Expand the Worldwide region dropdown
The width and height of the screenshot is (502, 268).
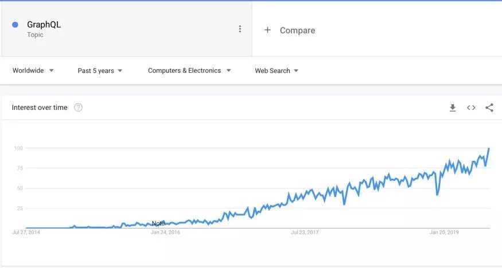click(x=33, y=70)
